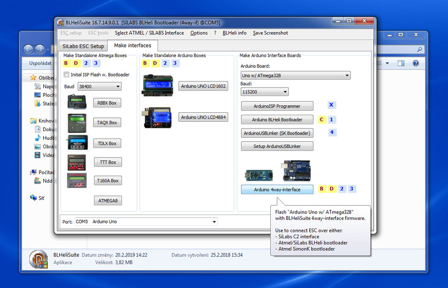Viewport: 448px width, 288px height.
Task: Click the 3 badge under Atmega Boxes
Action: pos(96,63)
